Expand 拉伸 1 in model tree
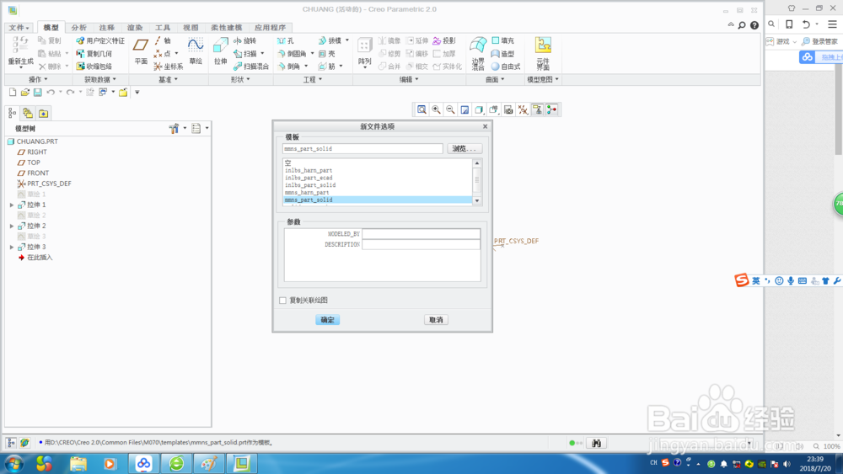This screenshot has height=474, width=843. click(x=12, y=205)
